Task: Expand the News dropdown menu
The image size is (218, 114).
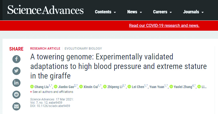Action: (x=135, y=12)
